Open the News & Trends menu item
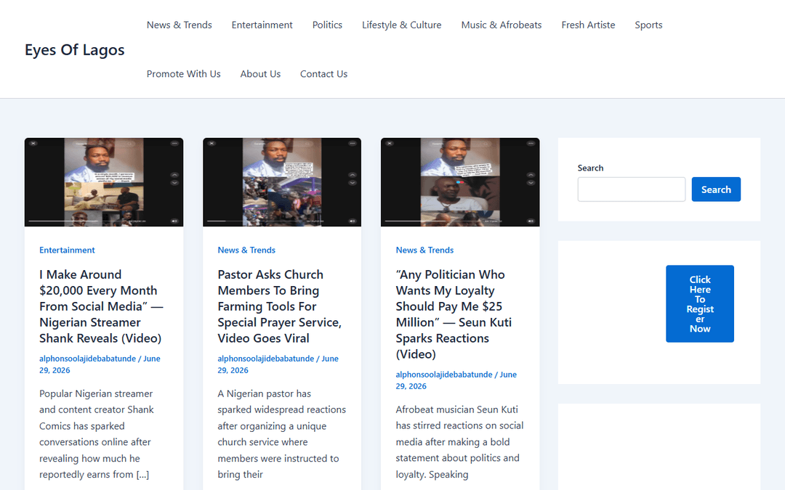The width and height of the screenshot is (785, 490). point(180,25)
